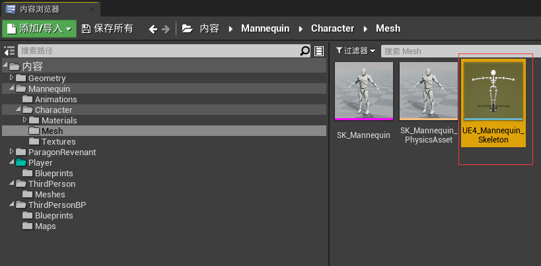Viewport: 541px width, 266px height.
Task: Click the folder path picker icon before 内容
Action: pyautogui.click(x=188, y=28)
